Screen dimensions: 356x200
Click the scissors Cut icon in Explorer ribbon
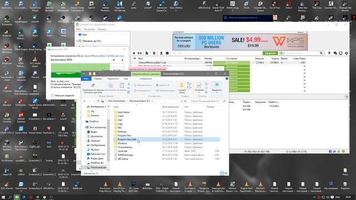click(x=128, y=84)
